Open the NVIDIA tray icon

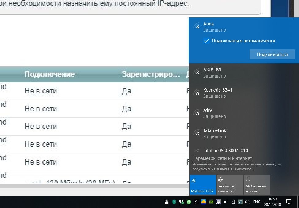point(211,202)
